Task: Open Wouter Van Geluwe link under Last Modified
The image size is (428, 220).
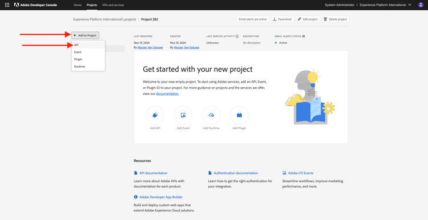Action: pos(150,47)
